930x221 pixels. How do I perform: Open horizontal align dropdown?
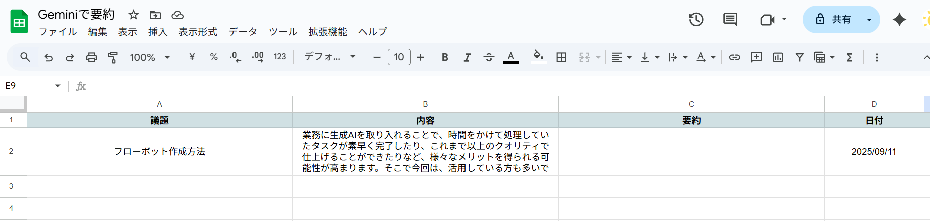tap(622, 57)
